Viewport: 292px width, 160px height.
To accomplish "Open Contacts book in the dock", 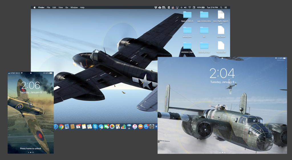I will tap(72, 126).
